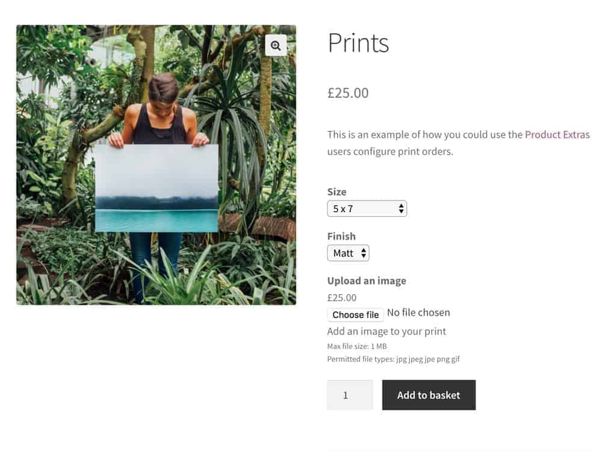This screenshot has height=452, width=602.
Task: Expand the Finish dropdown set to Matt
Action: tap(348, 253)
